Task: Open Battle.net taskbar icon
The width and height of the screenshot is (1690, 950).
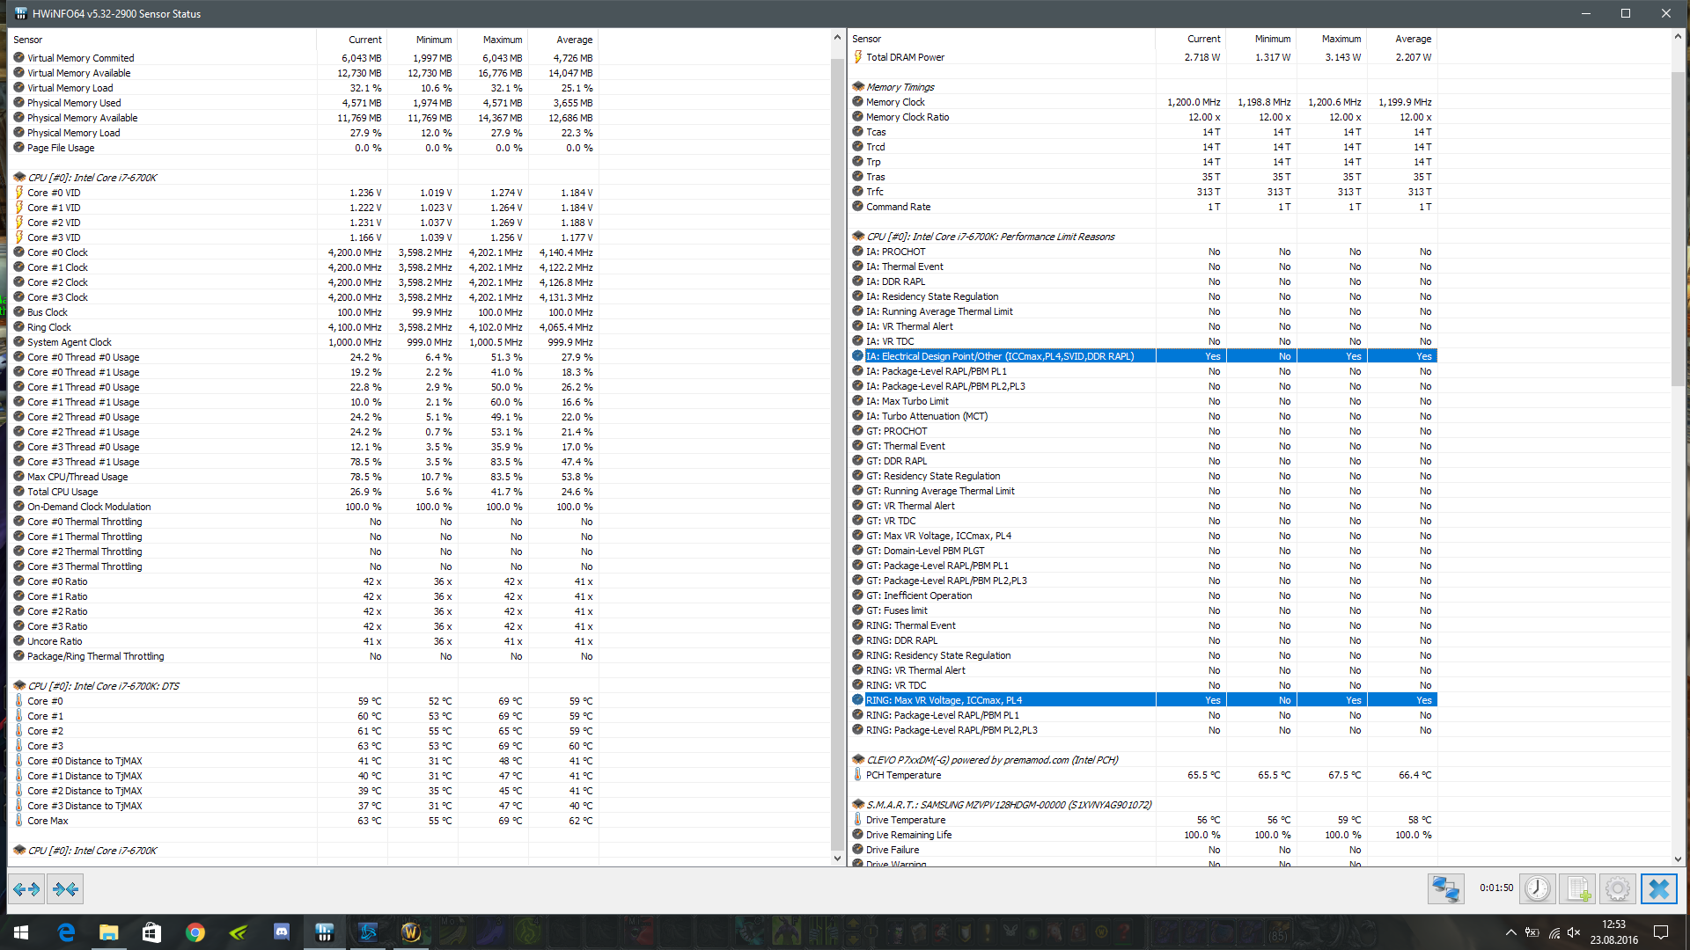Action: [x=367, y=932]
